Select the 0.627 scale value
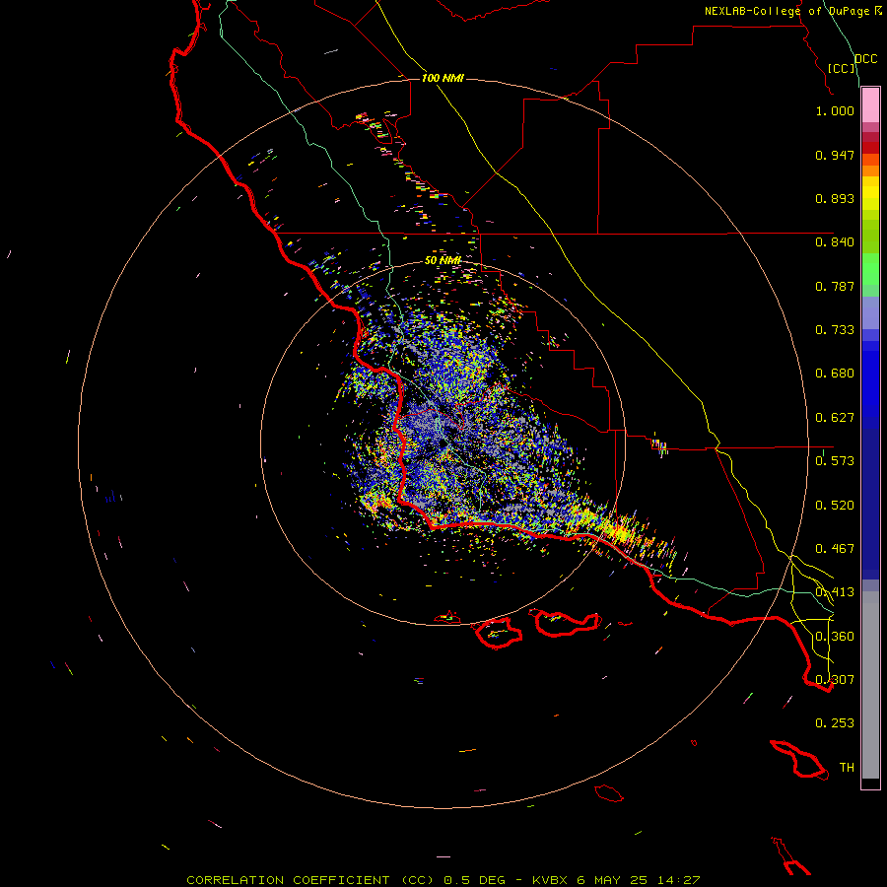Viewport: 887px width, 887px height. click(835, 418)
